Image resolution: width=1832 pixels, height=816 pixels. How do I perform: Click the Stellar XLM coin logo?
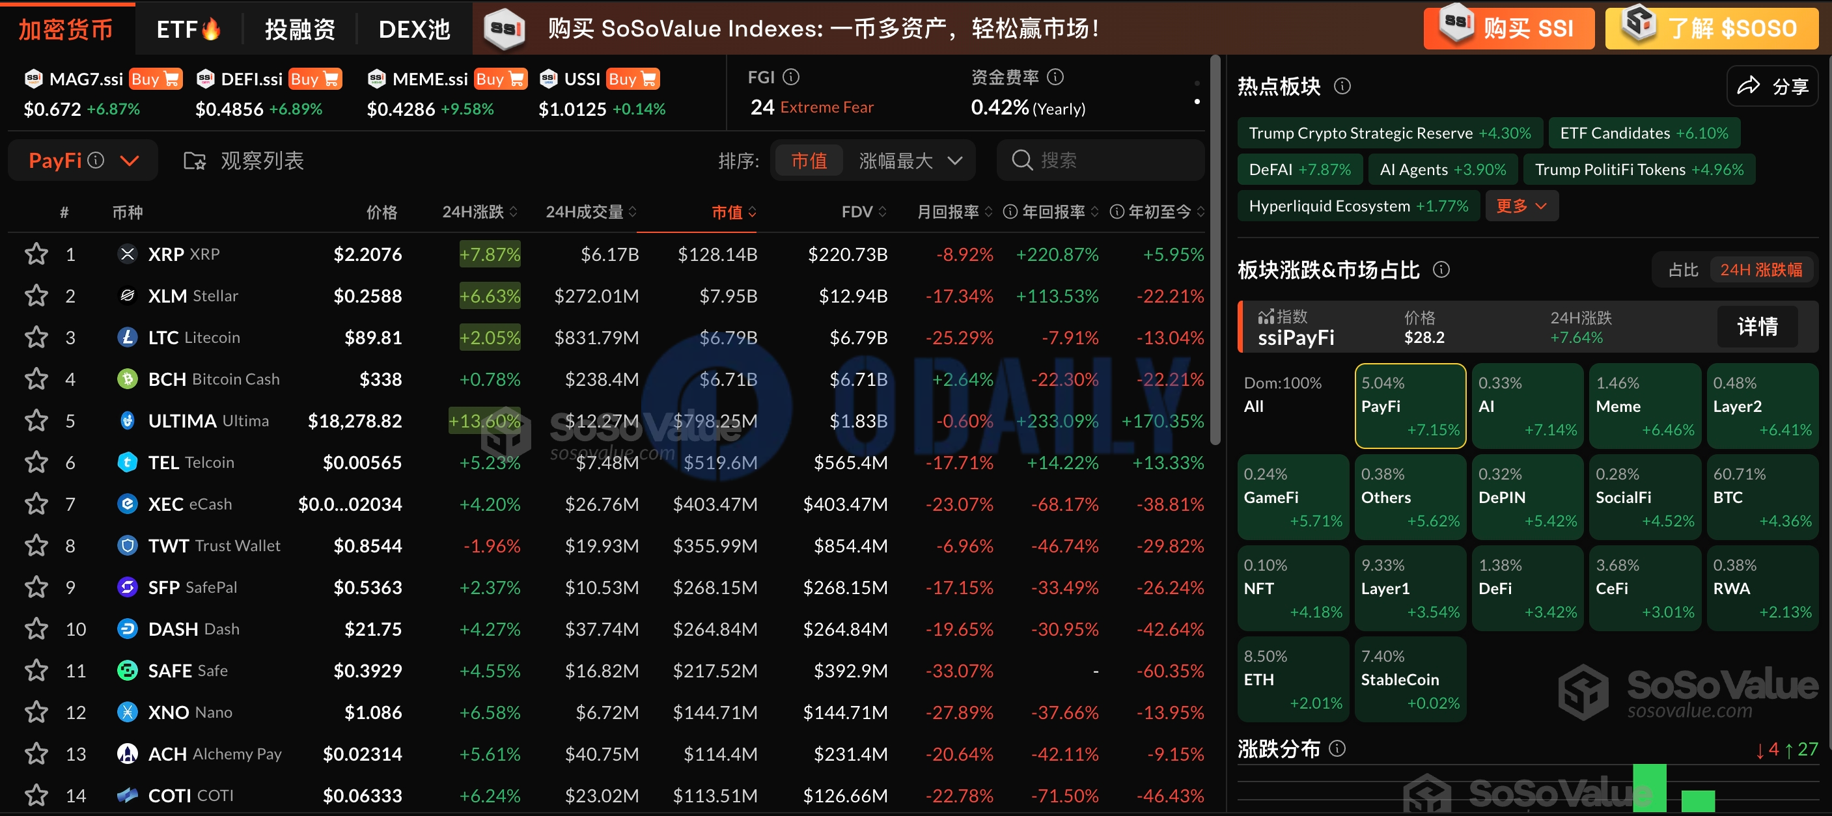128,295
